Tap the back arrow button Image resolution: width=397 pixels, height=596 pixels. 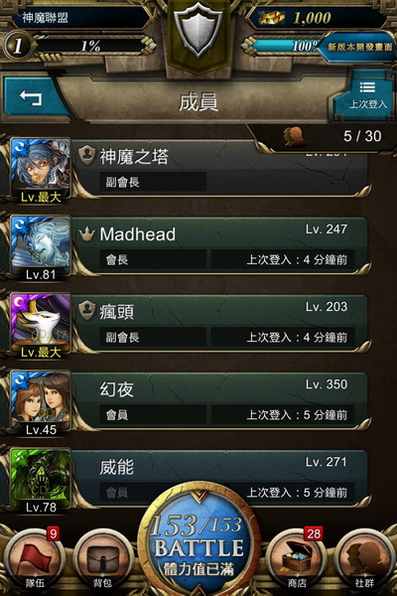(x=34, y=97)
